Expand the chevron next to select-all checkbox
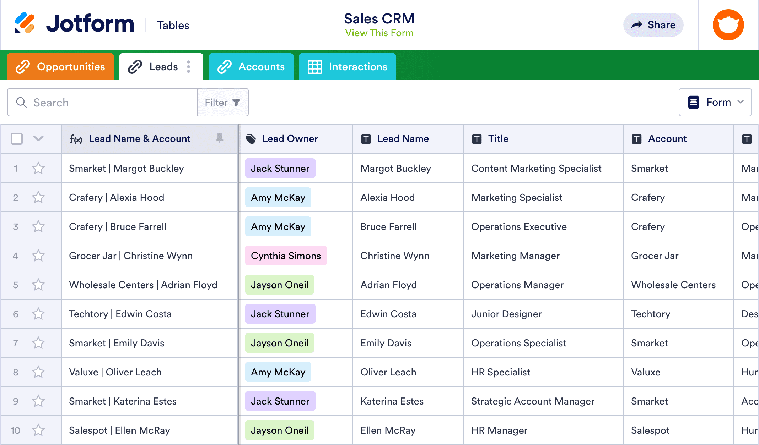759x445 pixels. pos(38,138)
